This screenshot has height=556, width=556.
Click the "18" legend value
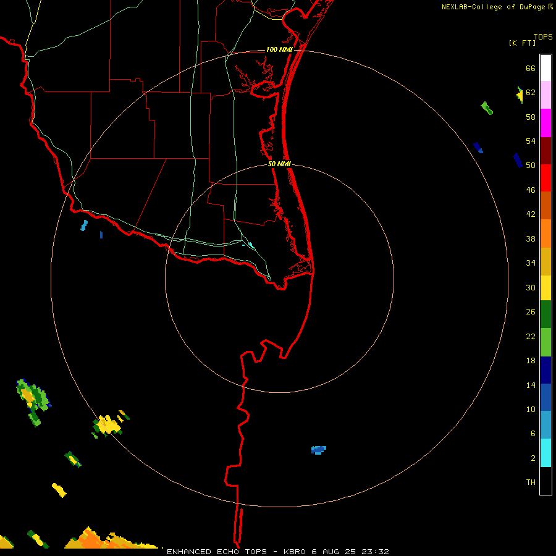click(531, 361)
